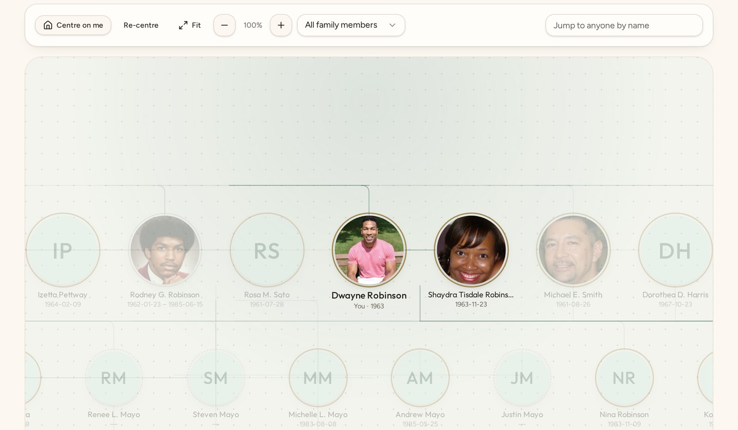Select Shaydra Tisdale Robinson's photo node
Image resolution: width=738 pixels, height=430 pixels.
pos(471,250)
